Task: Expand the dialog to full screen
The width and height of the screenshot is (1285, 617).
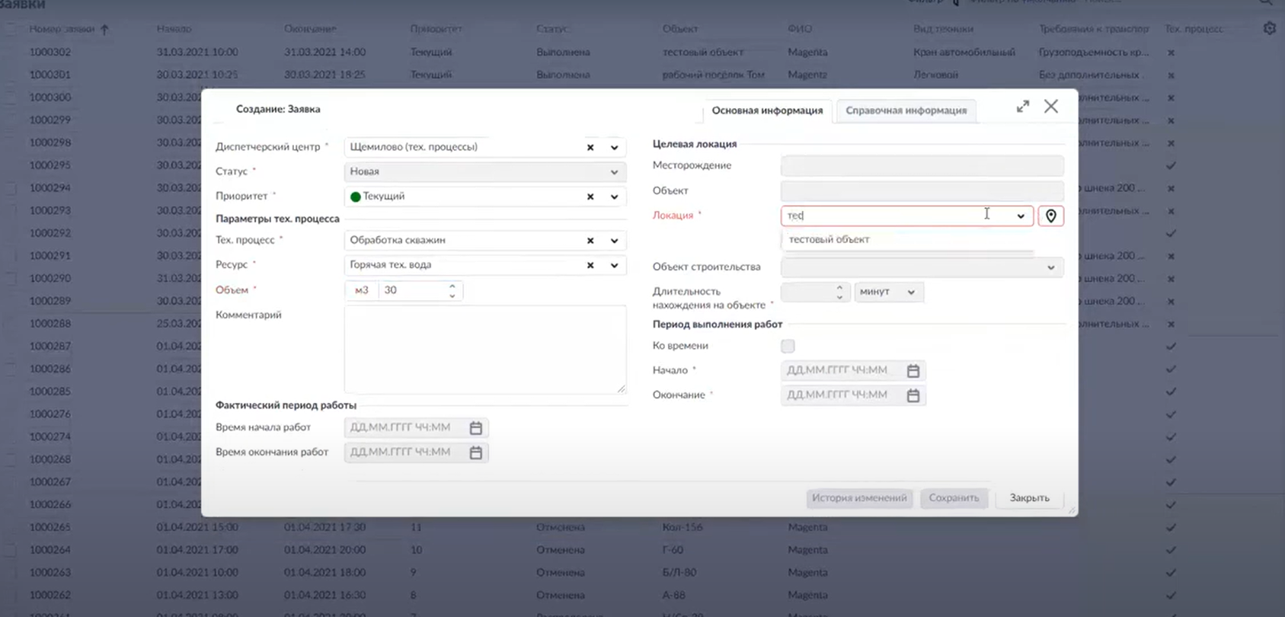Action: pyautogui.click(x=1022, y=107)
